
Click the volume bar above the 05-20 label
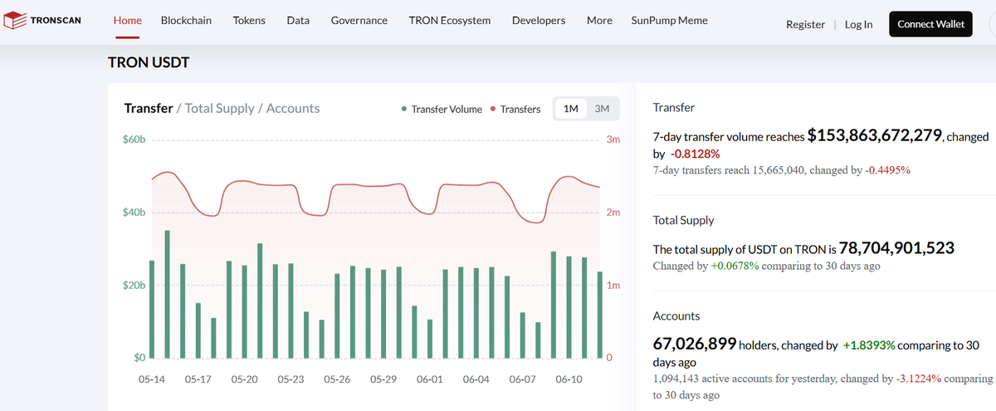[244, 311]
